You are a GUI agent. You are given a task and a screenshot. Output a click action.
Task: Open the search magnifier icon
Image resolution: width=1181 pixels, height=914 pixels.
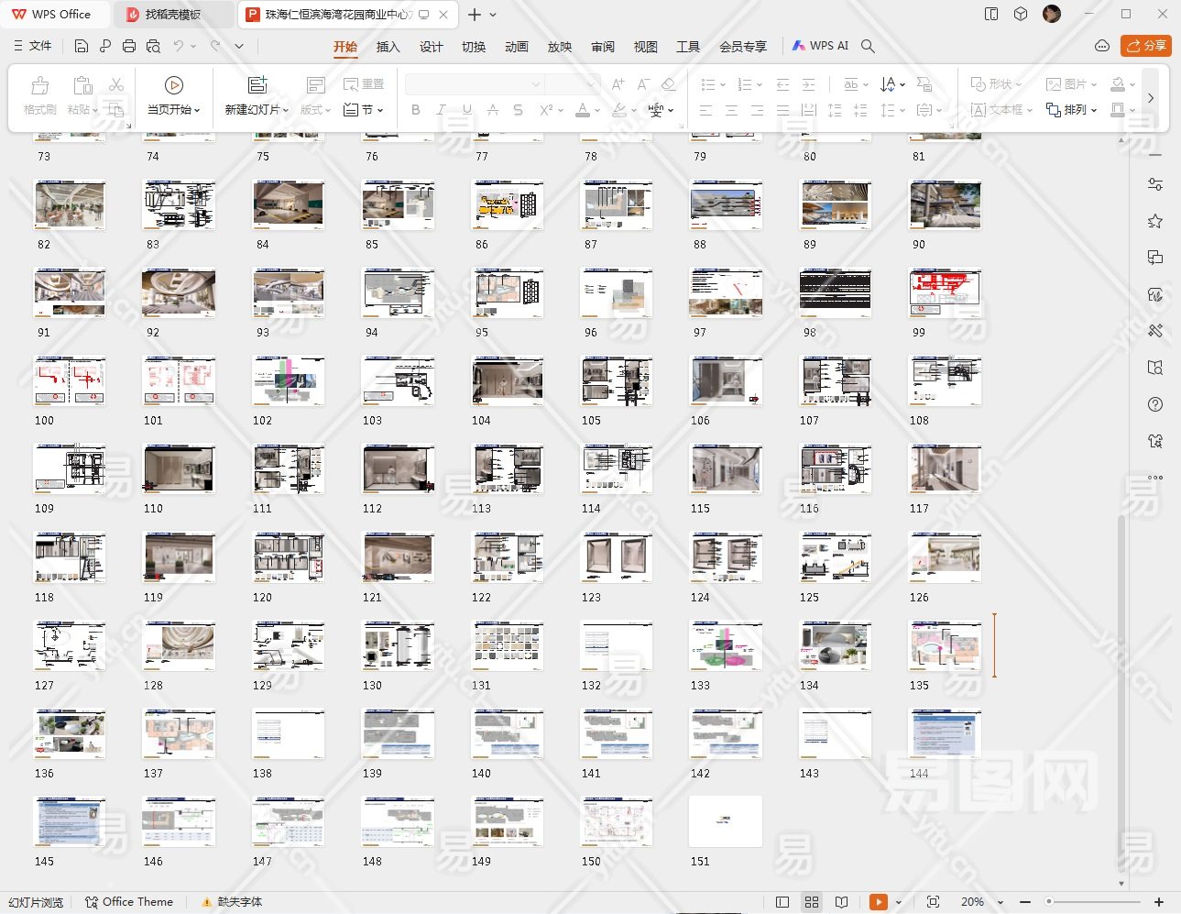[x=868, y=46]
